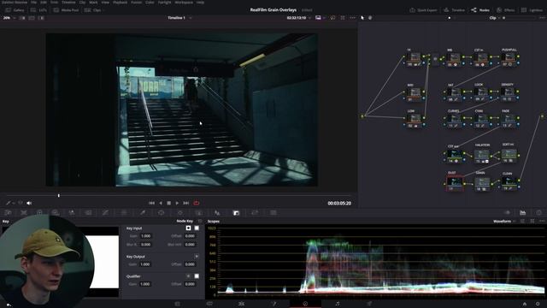Open the Effects panel button
Viewport: 547px width, 308px height.
tap(505, 10)
